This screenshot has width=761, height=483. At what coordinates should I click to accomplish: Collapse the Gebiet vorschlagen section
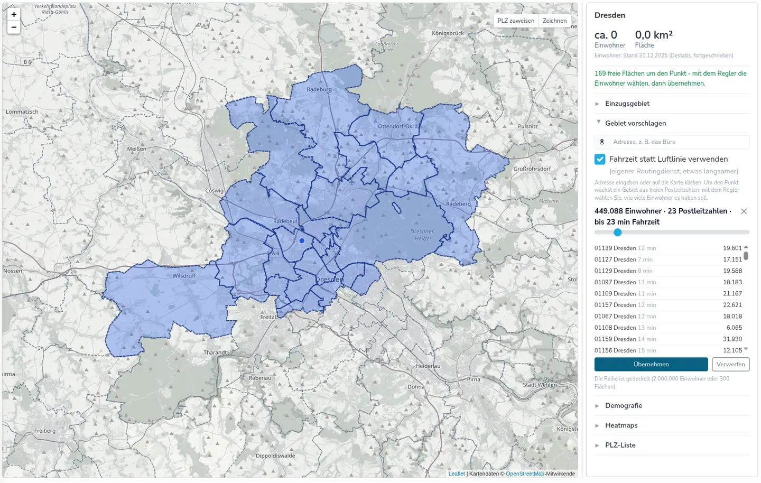click(x=672, y=123)
